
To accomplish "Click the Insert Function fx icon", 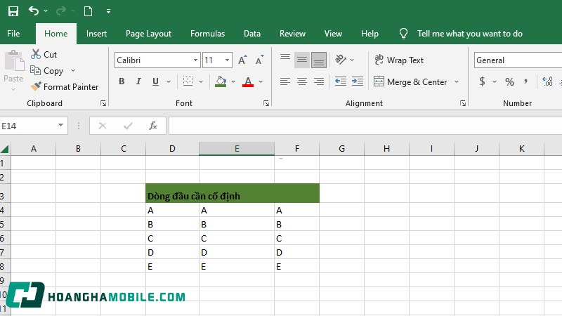I will (x=153, y=126).
